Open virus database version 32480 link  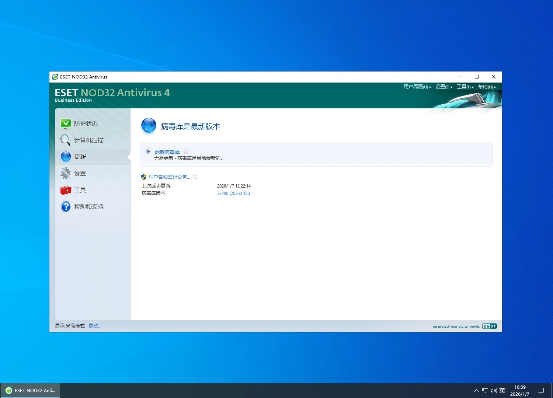233,193
